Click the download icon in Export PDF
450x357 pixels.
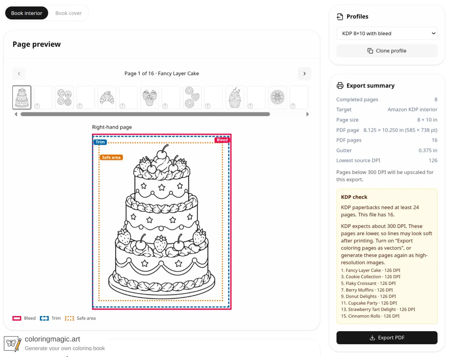372,337
